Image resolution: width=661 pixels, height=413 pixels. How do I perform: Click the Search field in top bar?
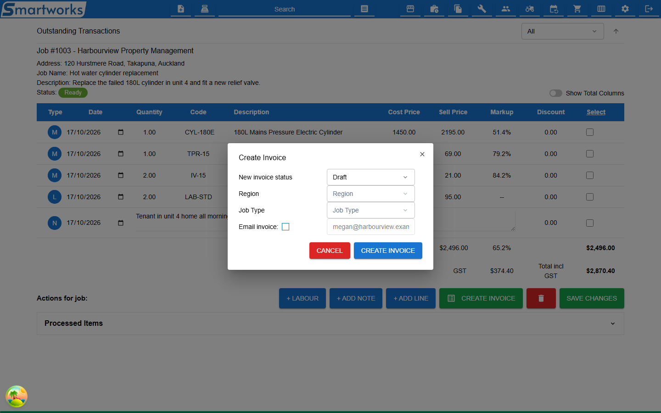point(285,9)
